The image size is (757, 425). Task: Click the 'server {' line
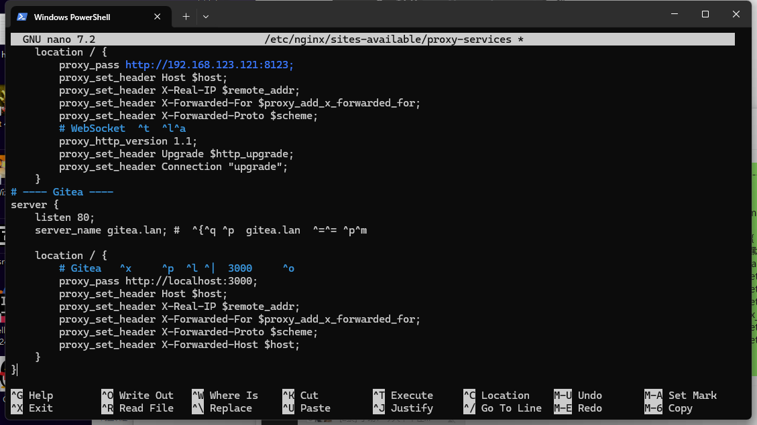pyautogui.click(x=35, y=205)
